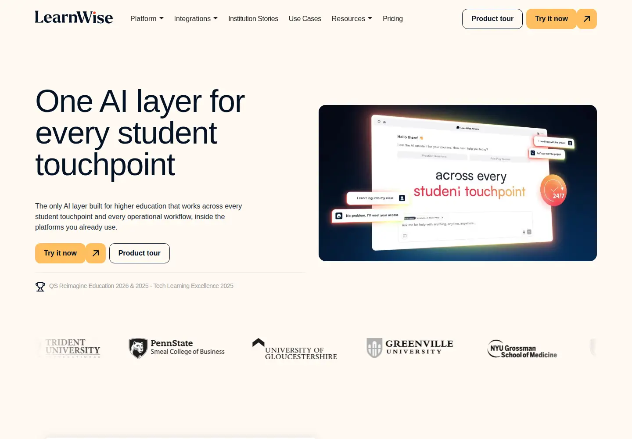Open the Use Cases page
Viewport: 632px width, 439px height.
[305, 18]
